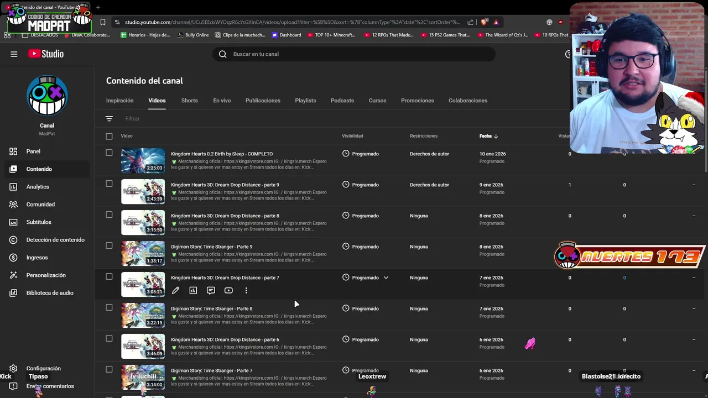Open the Kingdom Hearts 0.2 video thumbnail
Viewport: 708px width, 398px height.
[143, 161]
